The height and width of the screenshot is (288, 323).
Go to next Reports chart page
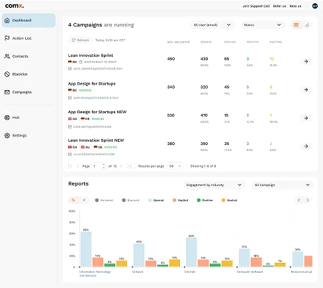click(308, 200)
